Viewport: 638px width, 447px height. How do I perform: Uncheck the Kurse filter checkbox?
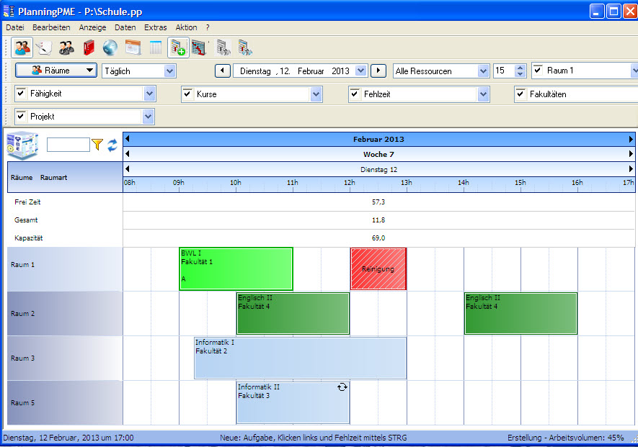[187, 94]
